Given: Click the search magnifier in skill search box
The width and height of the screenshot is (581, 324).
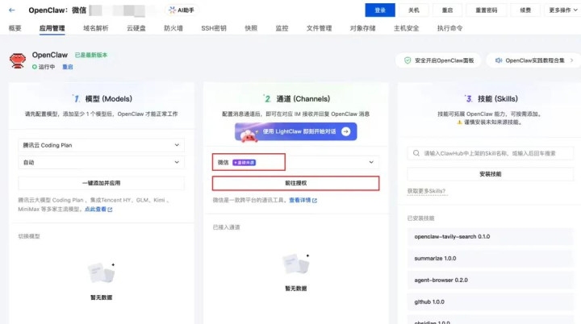Looking at the screenshot, I should [x=416, y=153].
